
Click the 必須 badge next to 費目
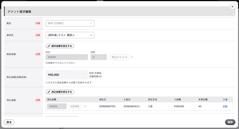coord(38,23)
